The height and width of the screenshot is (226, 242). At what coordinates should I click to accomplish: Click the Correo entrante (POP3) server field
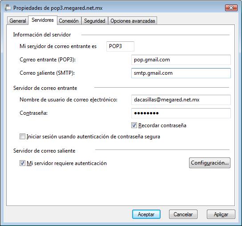pos(181,60)
